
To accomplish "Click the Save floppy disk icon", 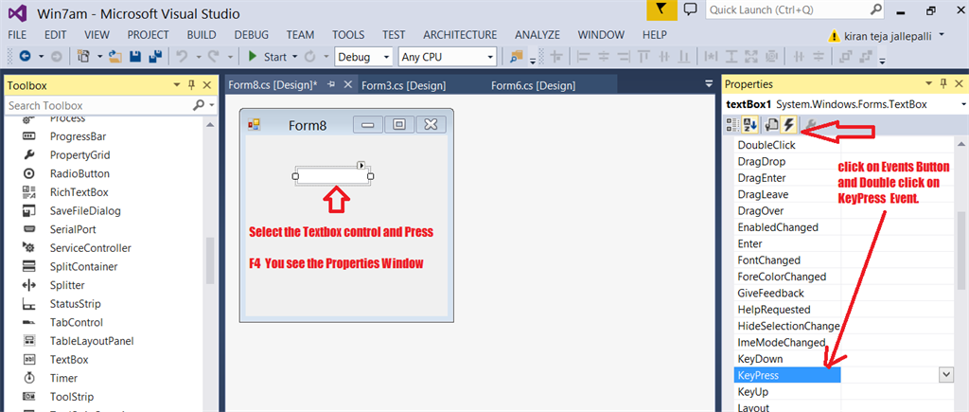I will click(135, 56).
